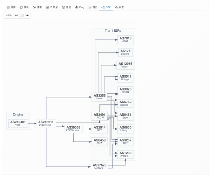Open the 摘要 summary tab
The width and height of the screenshot is (210, 176).
[11, 7]
